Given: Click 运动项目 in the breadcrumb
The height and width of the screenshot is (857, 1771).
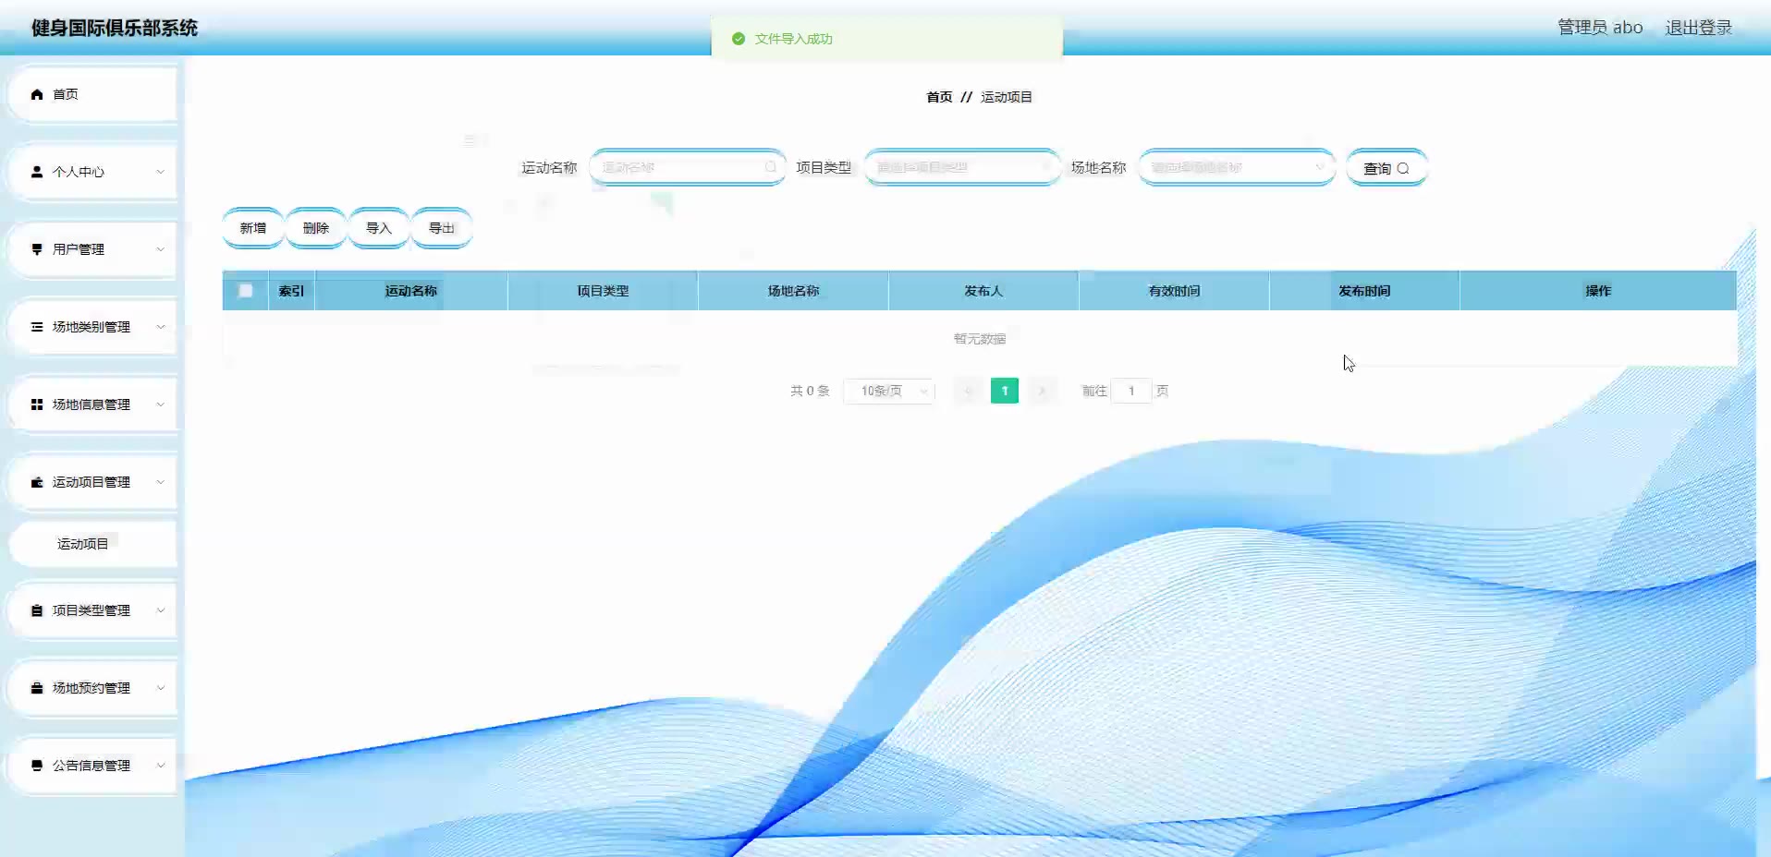Looking at the screenshot, I should (1007, 97).
